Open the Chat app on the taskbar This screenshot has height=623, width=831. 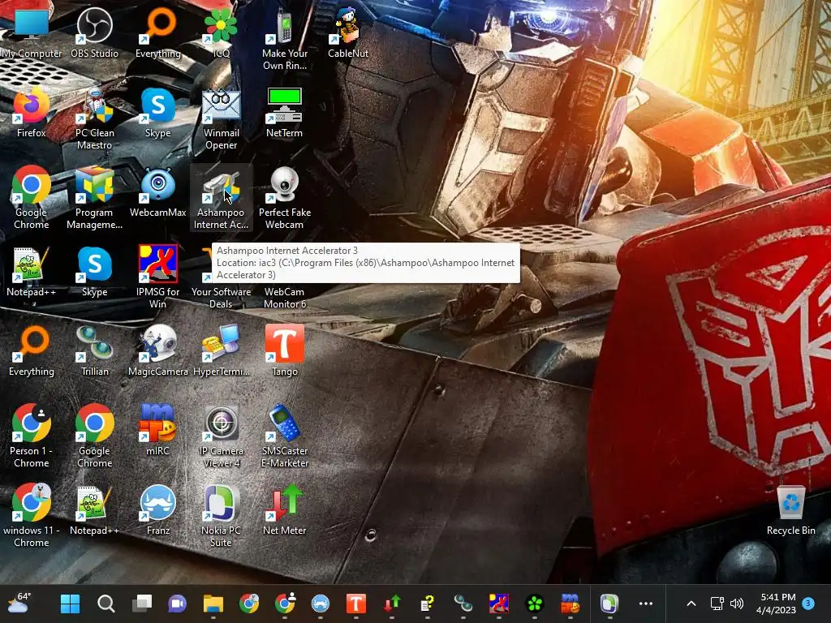coord(177,604)
